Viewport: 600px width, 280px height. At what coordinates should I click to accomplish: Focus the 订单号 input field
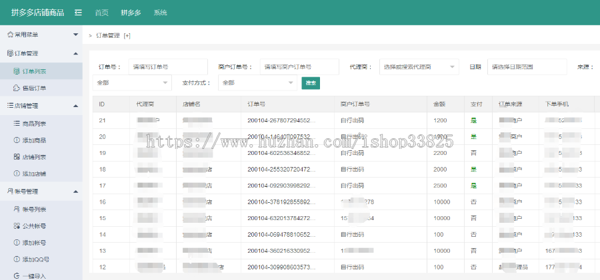pyautogui.click(x=168, y=67)
